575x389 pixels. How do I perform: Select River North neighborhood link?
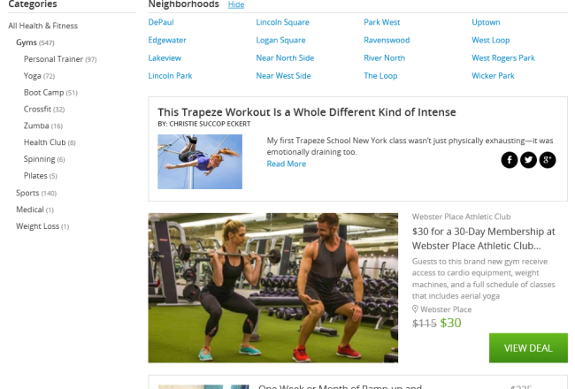tap(384, 58)
